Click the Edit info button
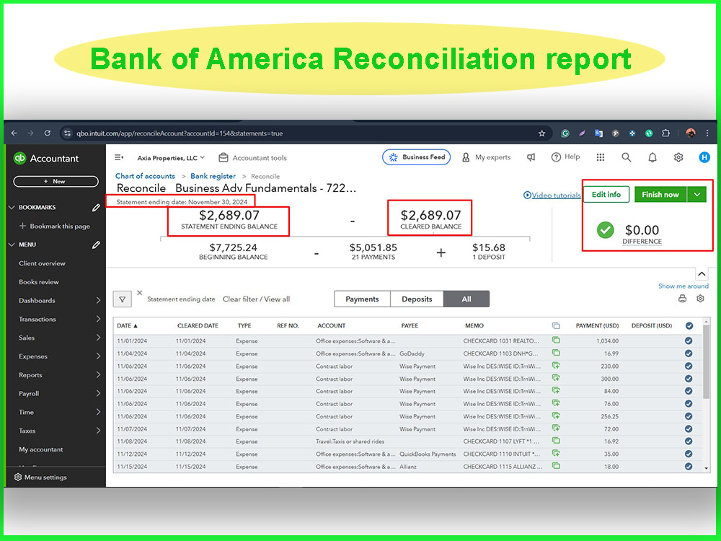The image size is (721, 541). point(606,195)
